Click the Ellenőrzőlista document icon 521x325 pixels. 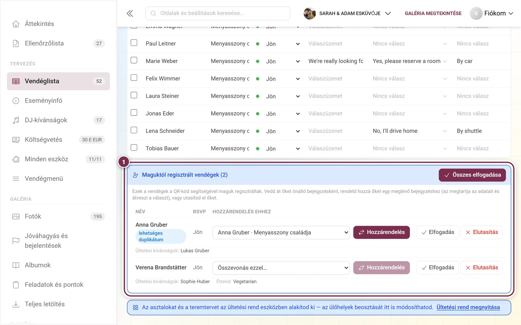(x=16, y=43)
